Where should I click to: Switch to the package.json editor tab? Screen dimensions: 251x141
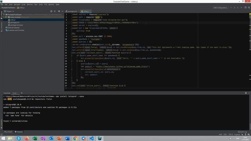tap(71, 11)
